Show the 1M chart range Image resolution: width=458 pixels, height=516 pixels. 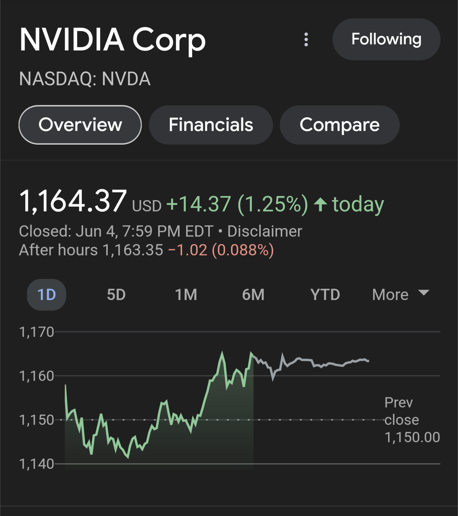coord(186,295)
